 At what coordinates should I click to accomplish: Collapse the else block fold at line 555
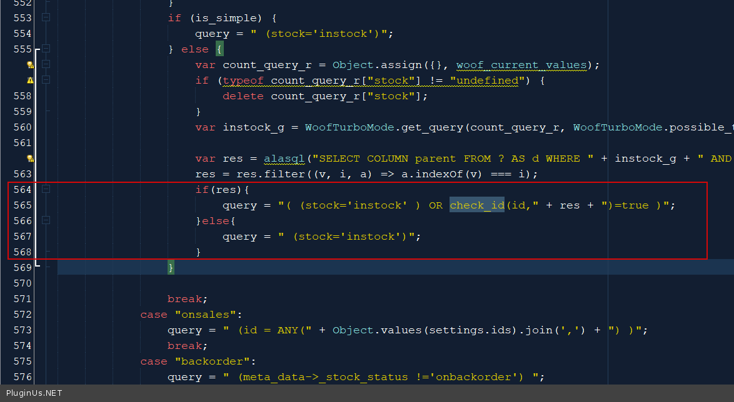point(46,49)
